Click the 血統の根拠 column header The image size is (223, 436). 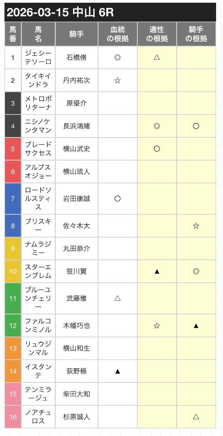(x=117, y=34)
